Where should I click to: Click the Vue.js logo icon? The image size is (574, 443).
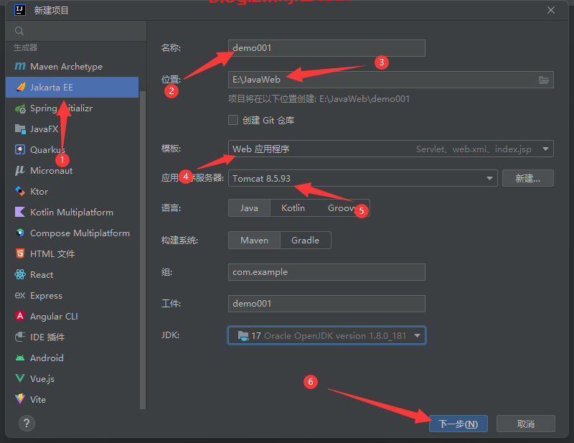pos(20,378)
